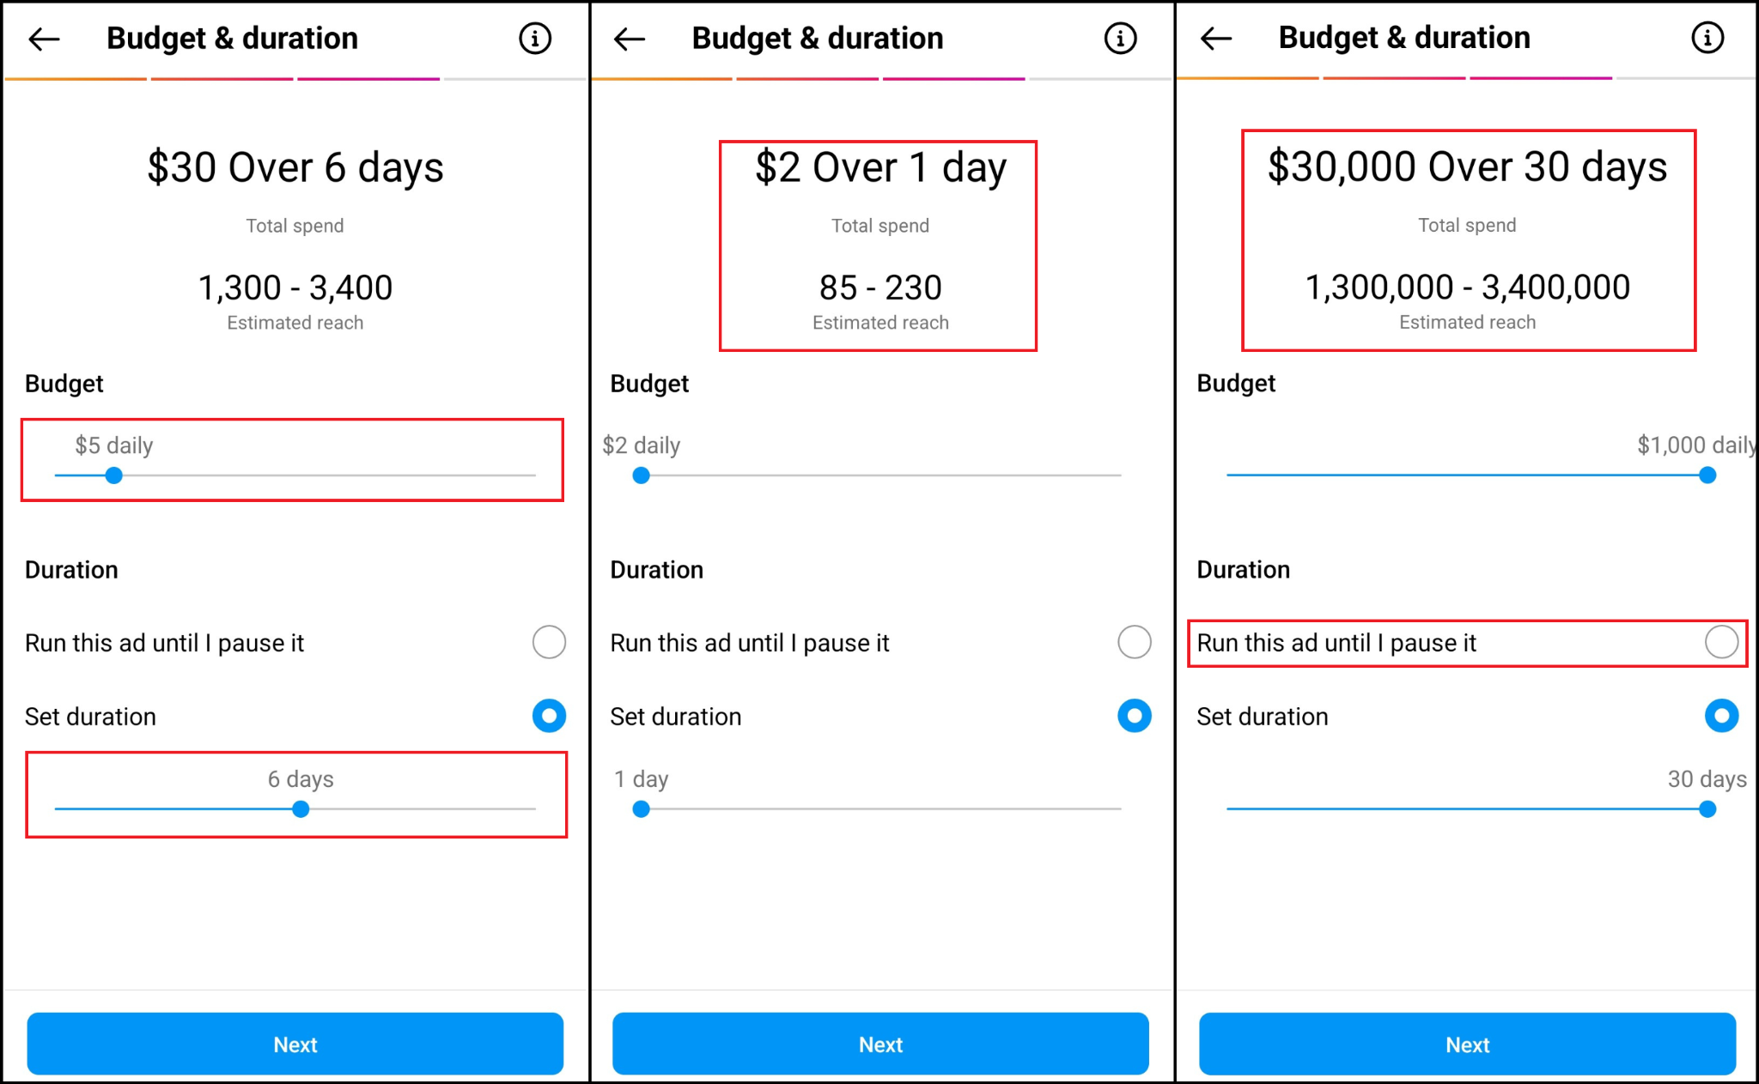Click back arrow on the $2 Over 1 day screen
Viewport: 1759px width, 1084px height.
click(x=630, y=39)
